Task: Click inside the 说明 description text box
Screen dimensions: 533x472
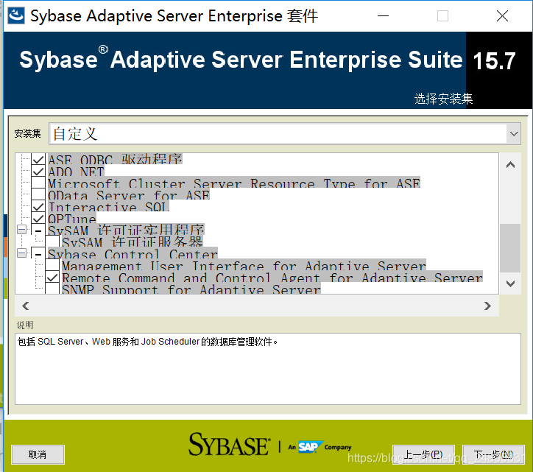Action: pyautogui.click(x=268, y=369)
